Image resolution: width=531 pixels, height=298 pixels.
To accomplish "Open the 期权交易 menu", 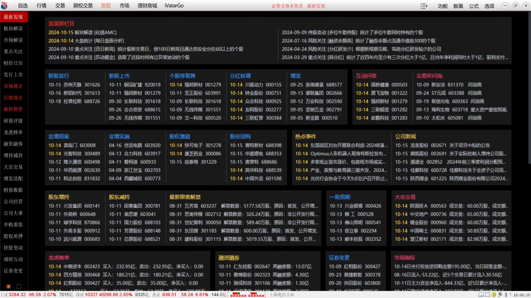I will click(x=83, y=6).
